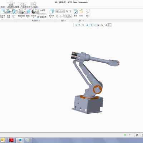This screenshot has width=143, height=143.
Task: Expand the Model Display (模型显示) group overflow
Action: point(36,20)
